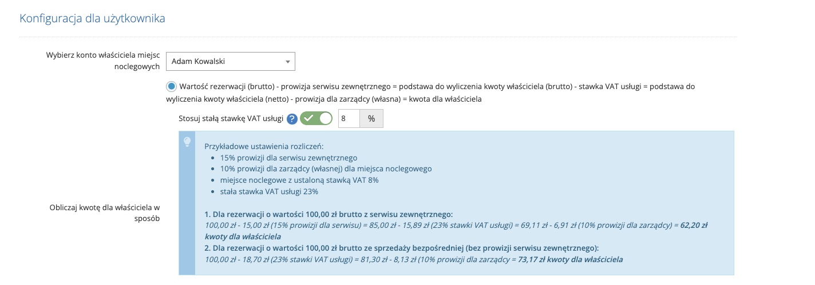The height and width of the screenshot is (285, 815).
Task: Click the 'Przykładowe ustawienia rozliczeń' text
Action: [x=264, y=146]
